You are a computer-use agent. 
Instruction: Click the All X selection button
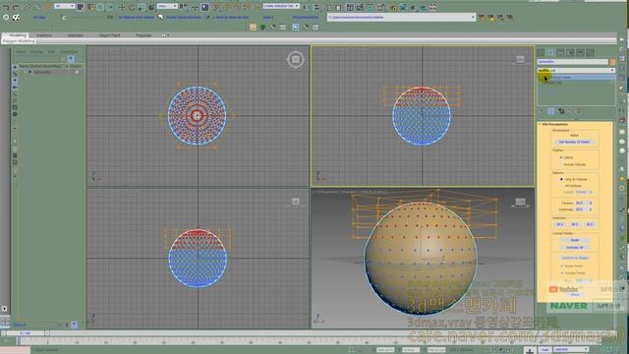[560, 225]
